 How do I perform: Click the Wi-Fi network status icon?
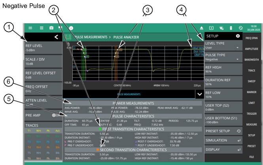pyautogui.click(x=221, y=28)
